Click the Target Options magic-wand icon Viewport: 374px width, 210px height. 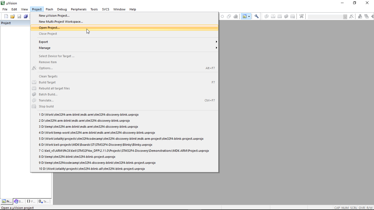point(351,16)
